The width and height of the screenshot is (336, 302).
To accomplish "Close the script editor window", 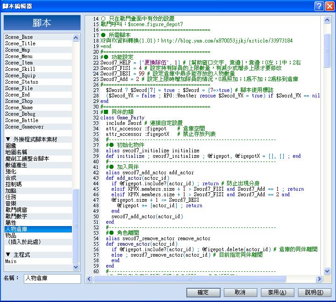I will click(x=329, y=6).
